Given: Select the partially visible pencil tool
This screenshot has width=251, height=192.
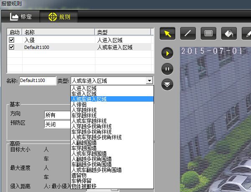Looking at the screenshot, I should pos(246,33).
